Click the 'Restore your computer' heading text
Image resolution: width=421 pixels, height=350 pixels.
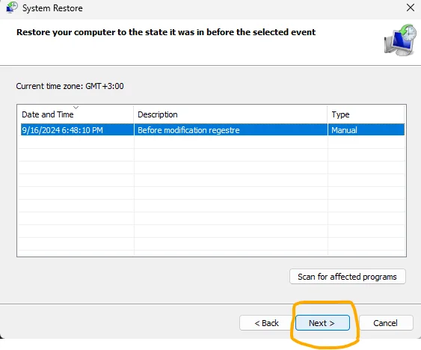[x=166, y=32]
